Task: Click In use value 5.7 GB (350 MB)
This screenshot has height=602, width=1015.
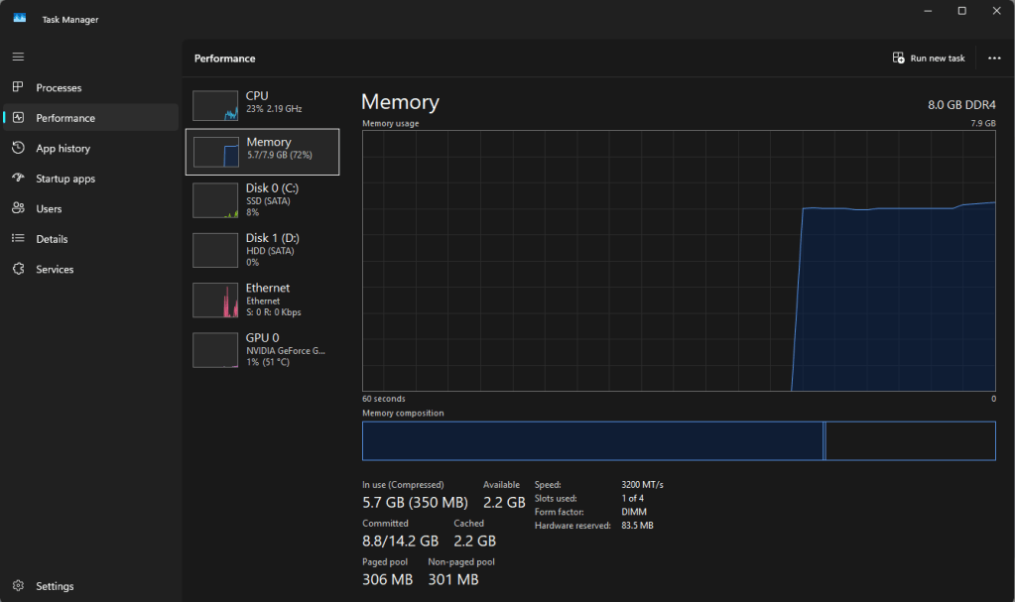Action: [x=415, y=502]
